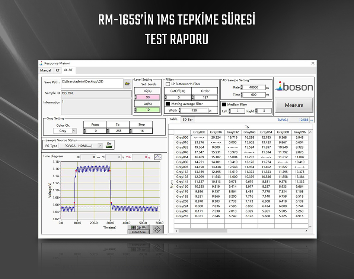Select the pan hand graph tool
Viewport: 354px width, 279px height.
[144, 228]
